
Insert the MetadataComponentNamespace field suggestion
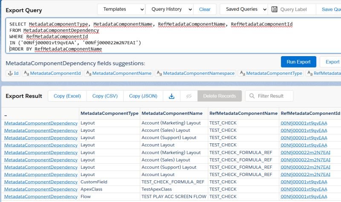tap(196, 73)
